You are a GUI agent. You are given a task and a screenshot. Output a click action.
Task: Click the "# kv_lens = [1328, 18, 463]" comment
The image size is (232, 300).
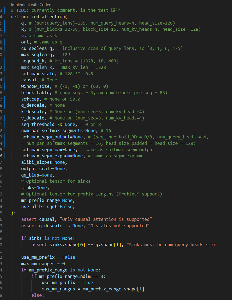(x=84, y=61)
